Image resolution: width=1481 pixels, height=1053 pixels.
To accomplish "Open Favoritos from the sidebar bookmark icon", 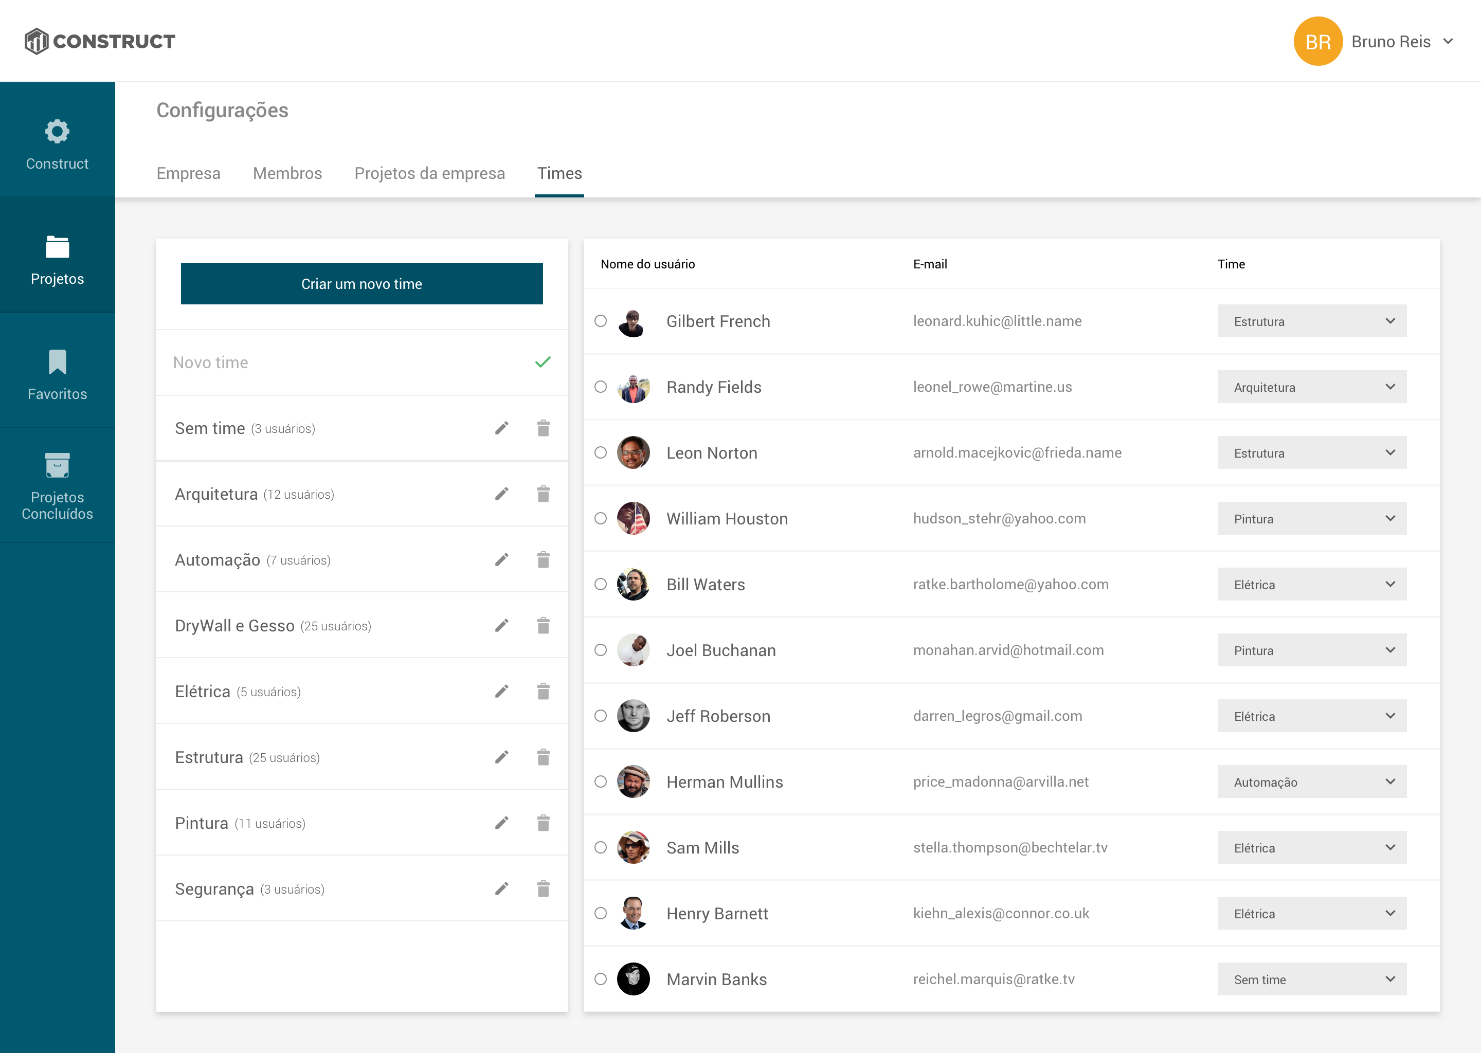I will click(x=57, y=362).
